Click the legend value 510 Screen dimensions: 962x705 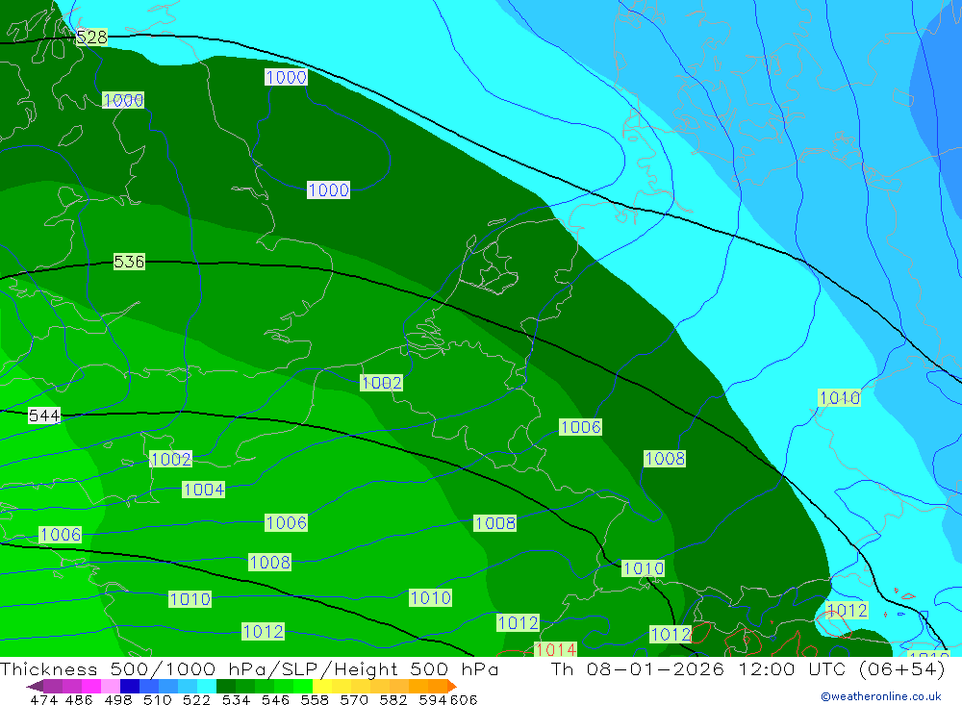[x=157, y=699]
